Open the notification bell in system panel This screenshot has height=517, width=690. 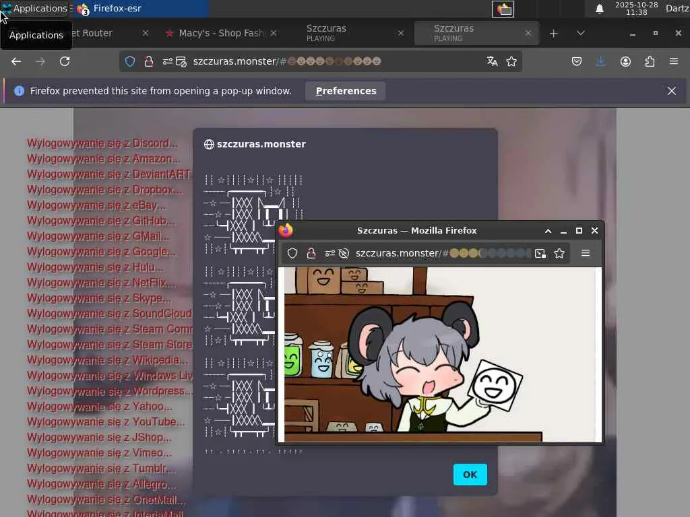coord(599,9)
